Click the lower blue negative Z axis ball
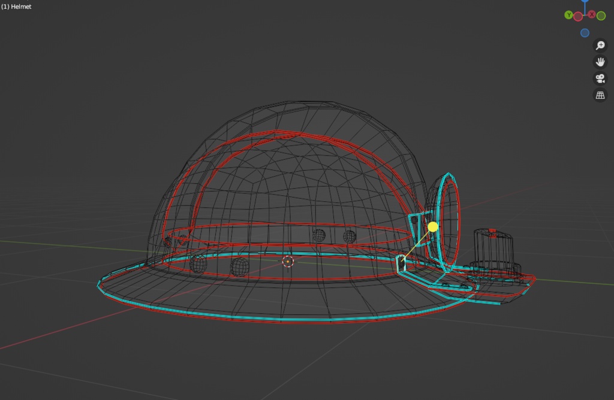614x400 pixels. (x=585, y=32)
